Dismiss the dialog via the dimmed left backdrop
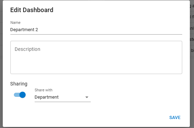194x128 pixels. click(x=1, y=64)
